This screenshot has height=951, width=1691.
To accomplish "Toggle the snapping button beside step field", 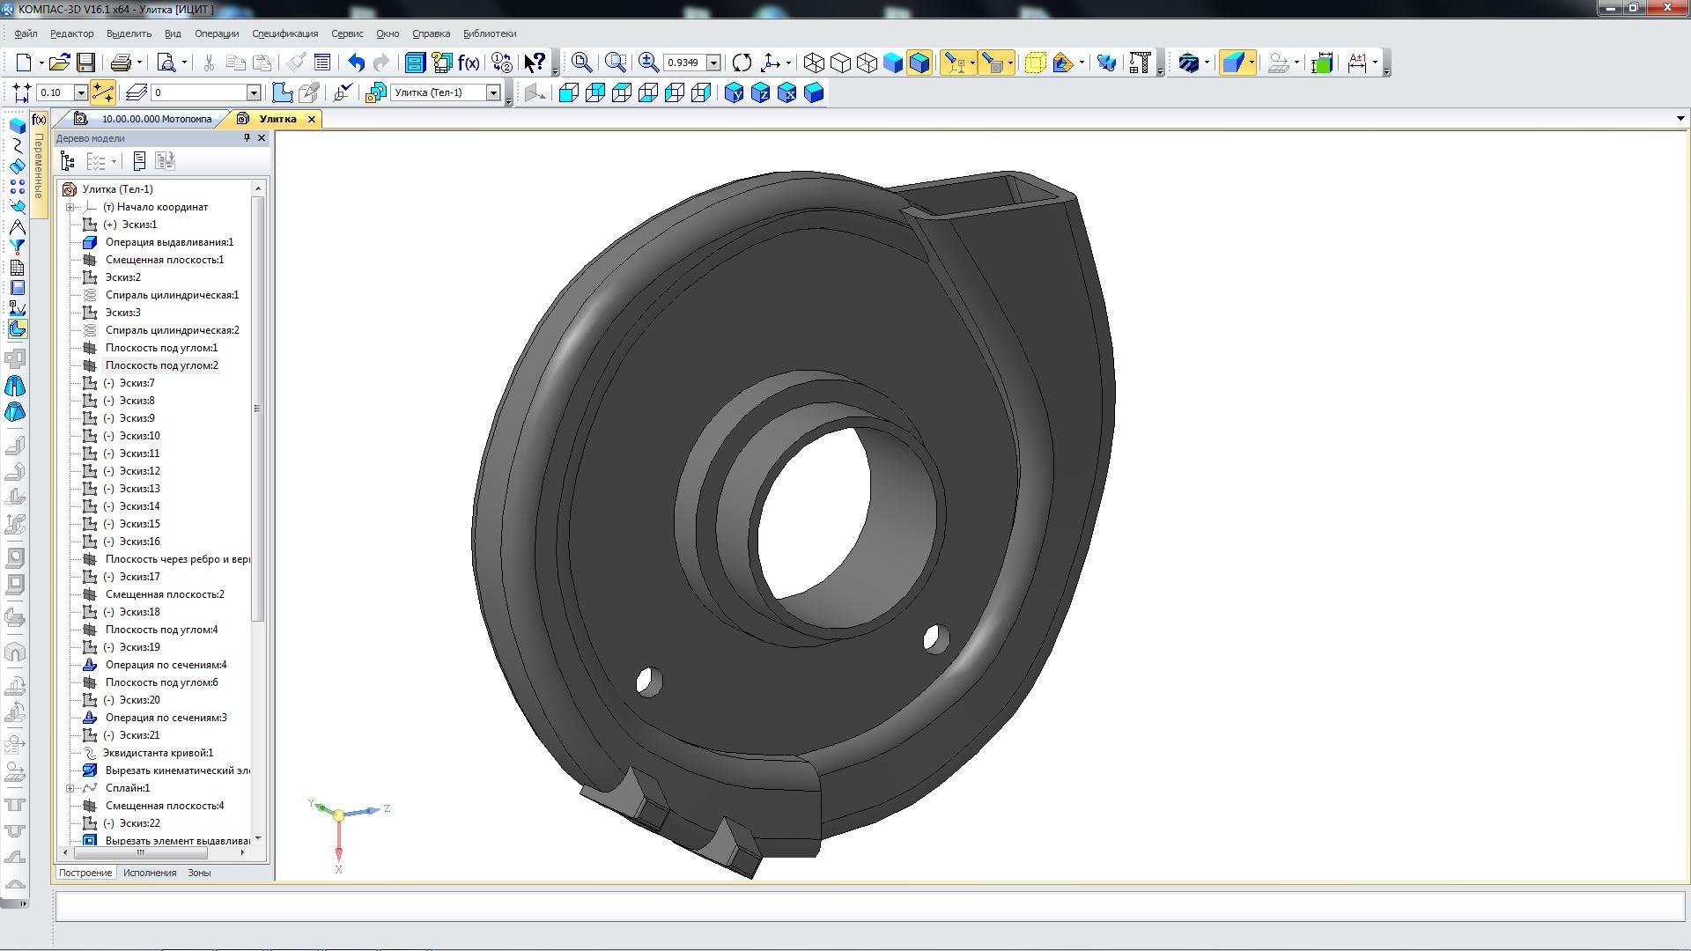I will tap(103, 92).
